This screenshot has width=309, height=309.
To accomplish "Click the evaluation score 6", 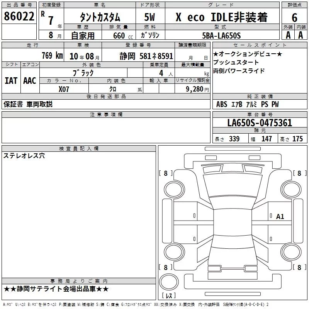I will coord(294,17).
